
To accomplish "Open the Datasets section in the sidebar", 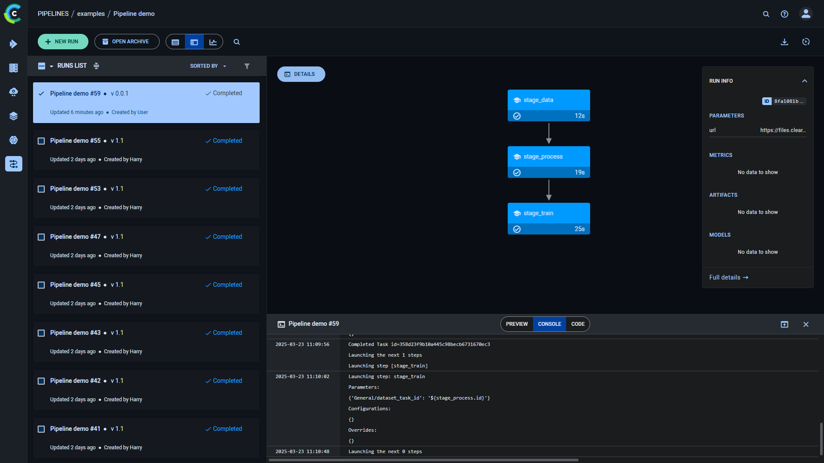I will coord(13,116).
